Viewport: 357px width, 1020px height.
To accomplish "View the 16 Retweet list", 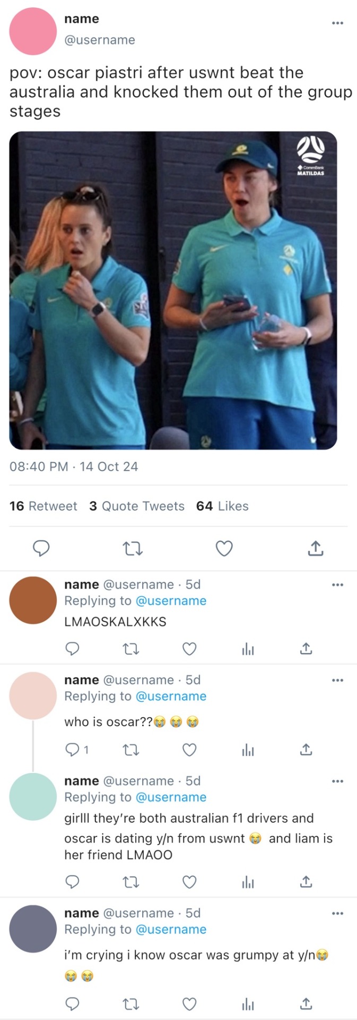I will pyautogui.click(x=43, y=506).
